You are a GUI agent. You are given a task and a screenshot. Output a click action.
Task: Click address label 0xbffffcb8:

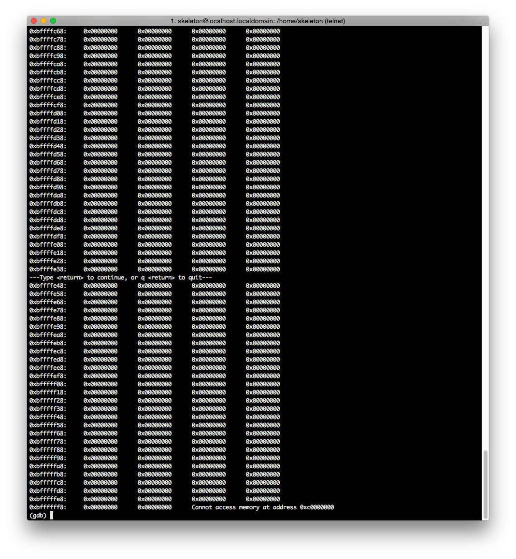tap(48, 72)
